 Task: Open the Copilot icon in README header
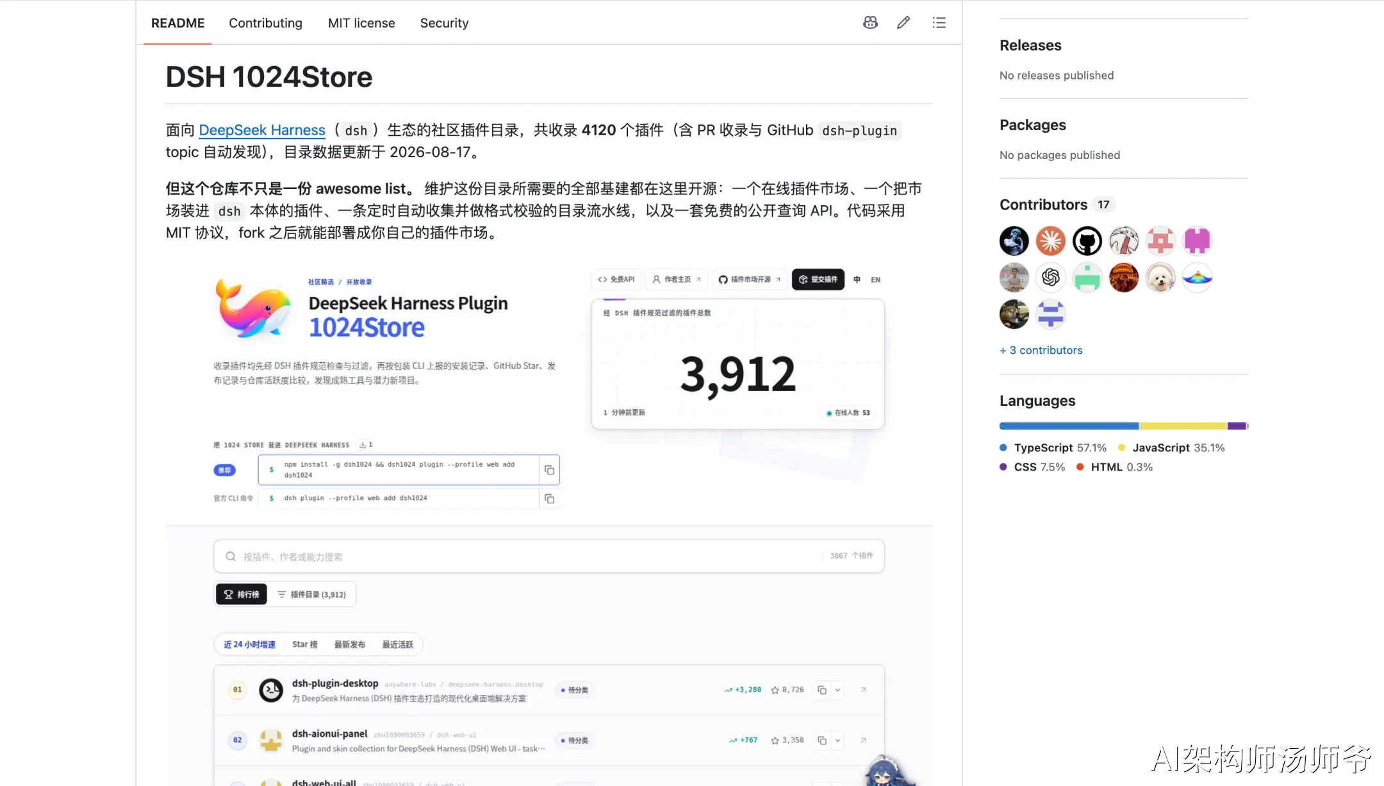[870, 23]
